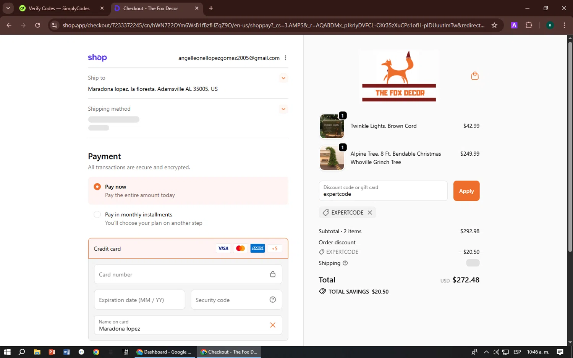Click The Fox Decor store logo

(399, 76)
